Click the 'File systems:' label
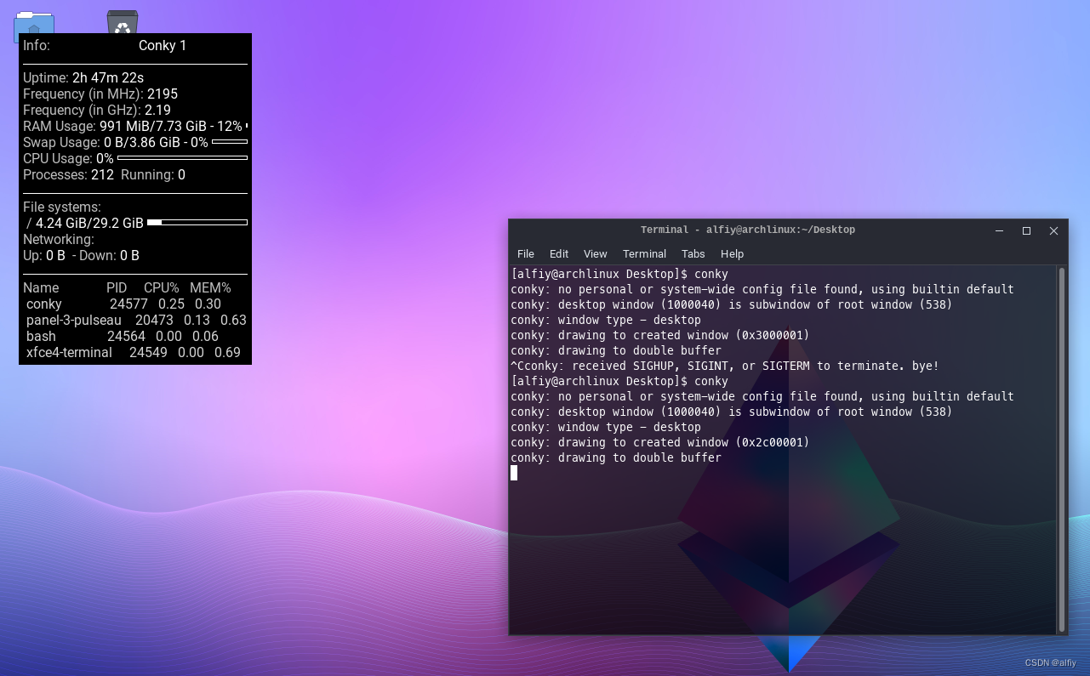Viewport: 1090px width, 676px height. pyautogui.click(x=62, y=207)
